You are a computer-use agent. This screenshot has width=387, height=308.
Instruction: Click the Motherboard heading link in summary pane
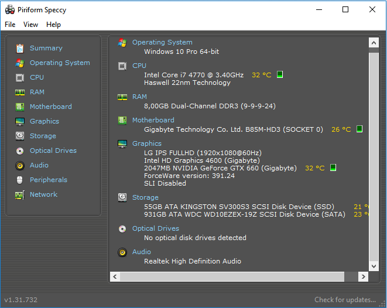pos(153,120)
